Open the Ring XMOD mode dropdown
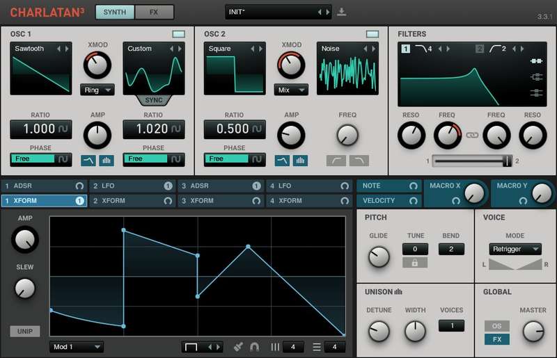The height and width of the screenshot is (358, 557). [97, 90]
